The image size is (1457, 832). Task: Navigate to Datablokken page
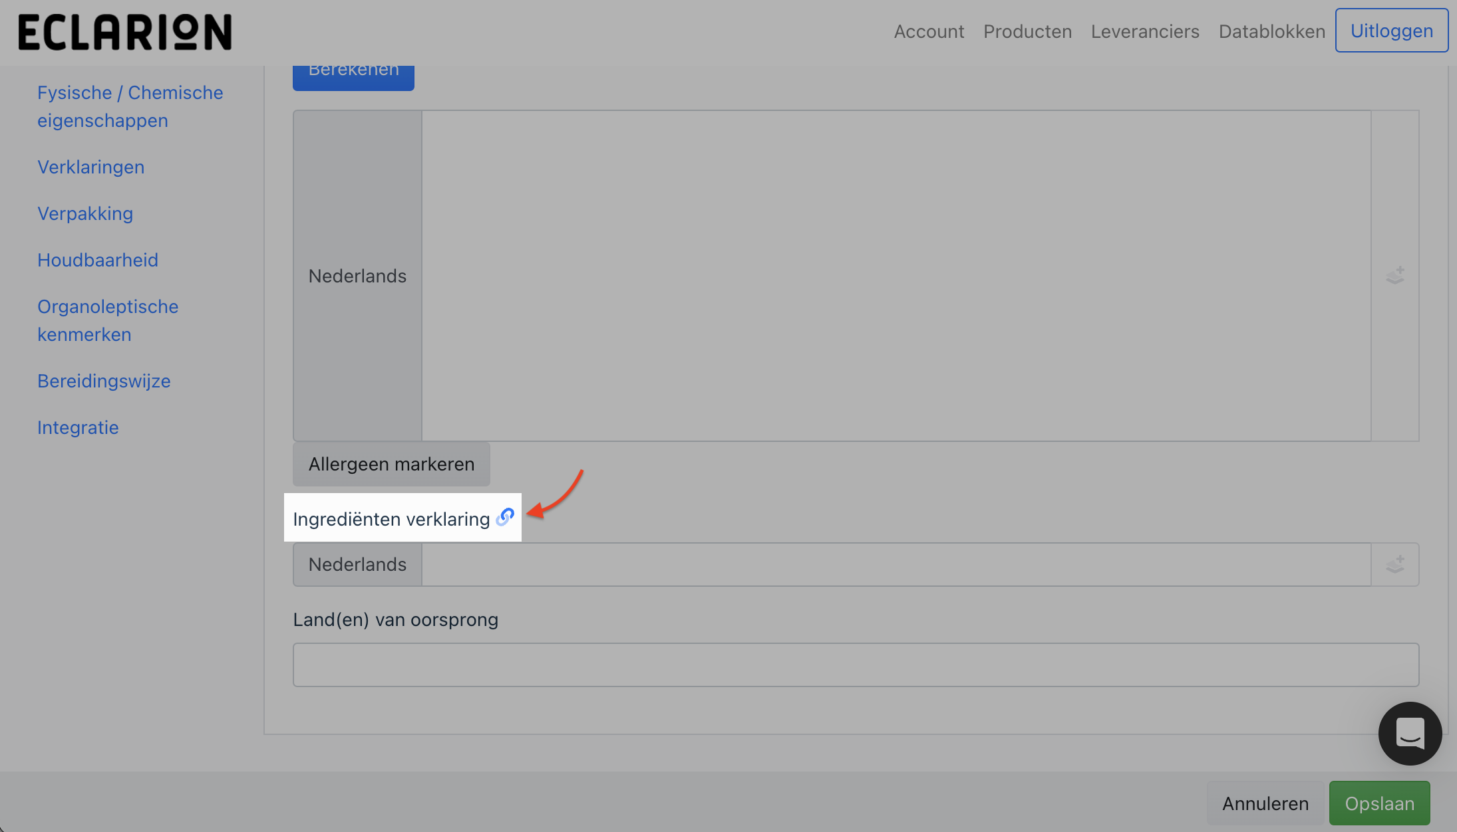1271,31
